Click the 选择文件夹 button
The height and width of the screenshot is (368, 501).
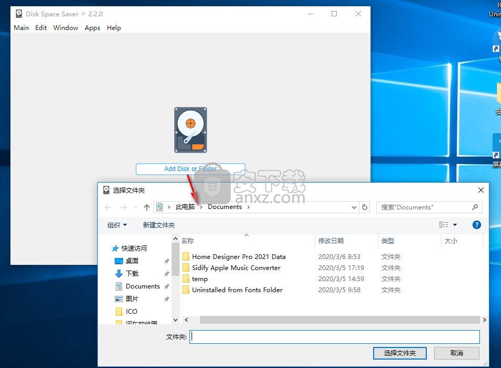(x=400, y=353)
